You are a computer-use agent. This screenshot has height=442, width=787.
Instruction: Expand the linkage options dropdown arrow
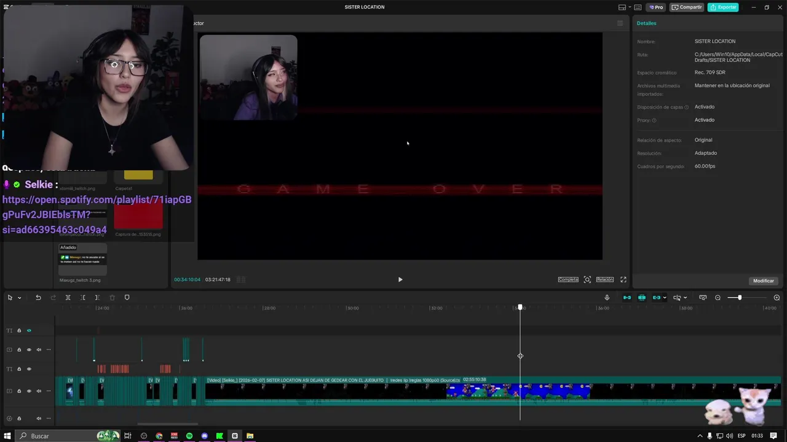[665, 298]
